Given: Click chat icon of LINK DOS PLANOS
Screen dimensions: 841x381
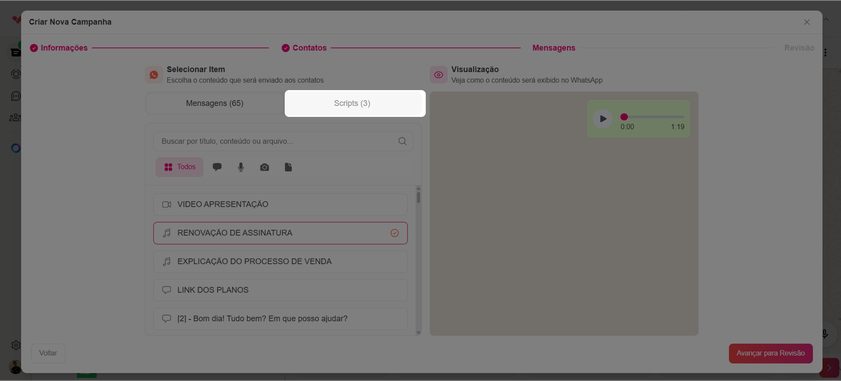Looking at the screenshot, I should pos(167,290).
